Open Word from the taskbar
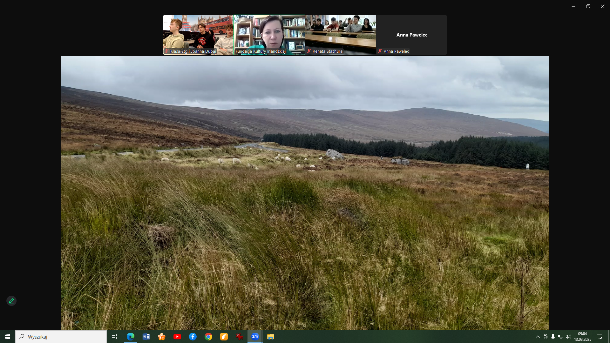The height and width of the screenshot is (343, 610). (x=146, y=337)
